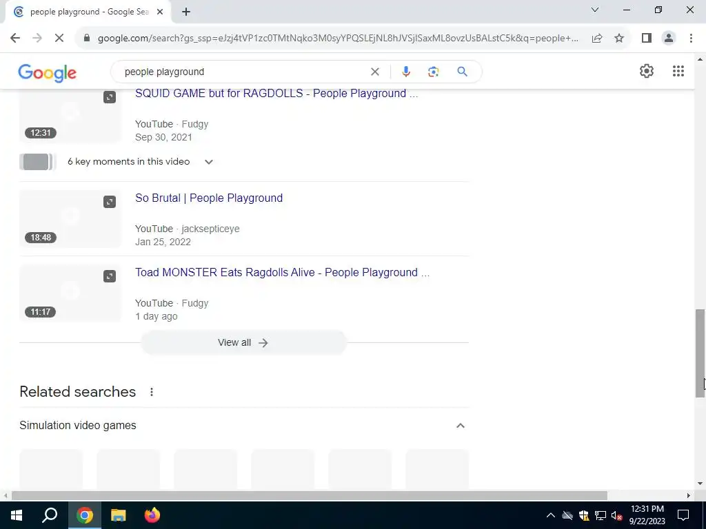Collapse Simulation video games section
Screen dimensions: 706x529
[x=460, y=426]
